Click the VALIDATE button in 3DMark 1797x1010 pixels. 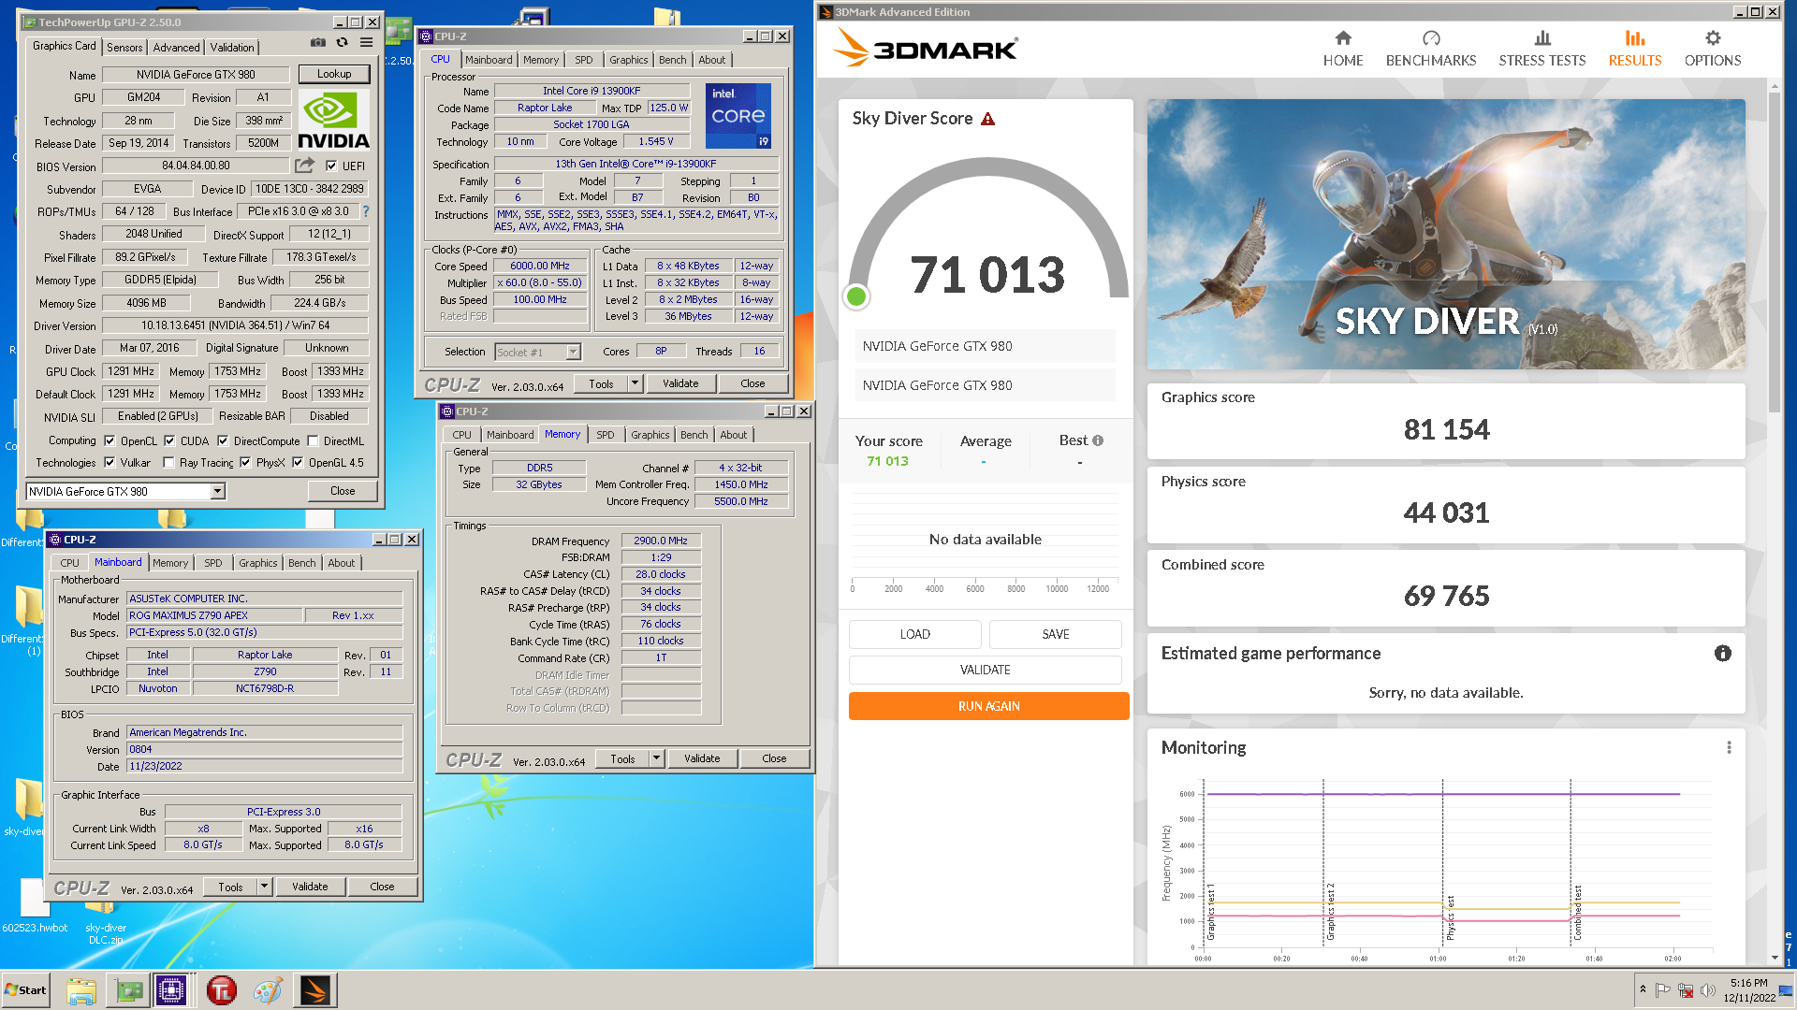point(985,670)
